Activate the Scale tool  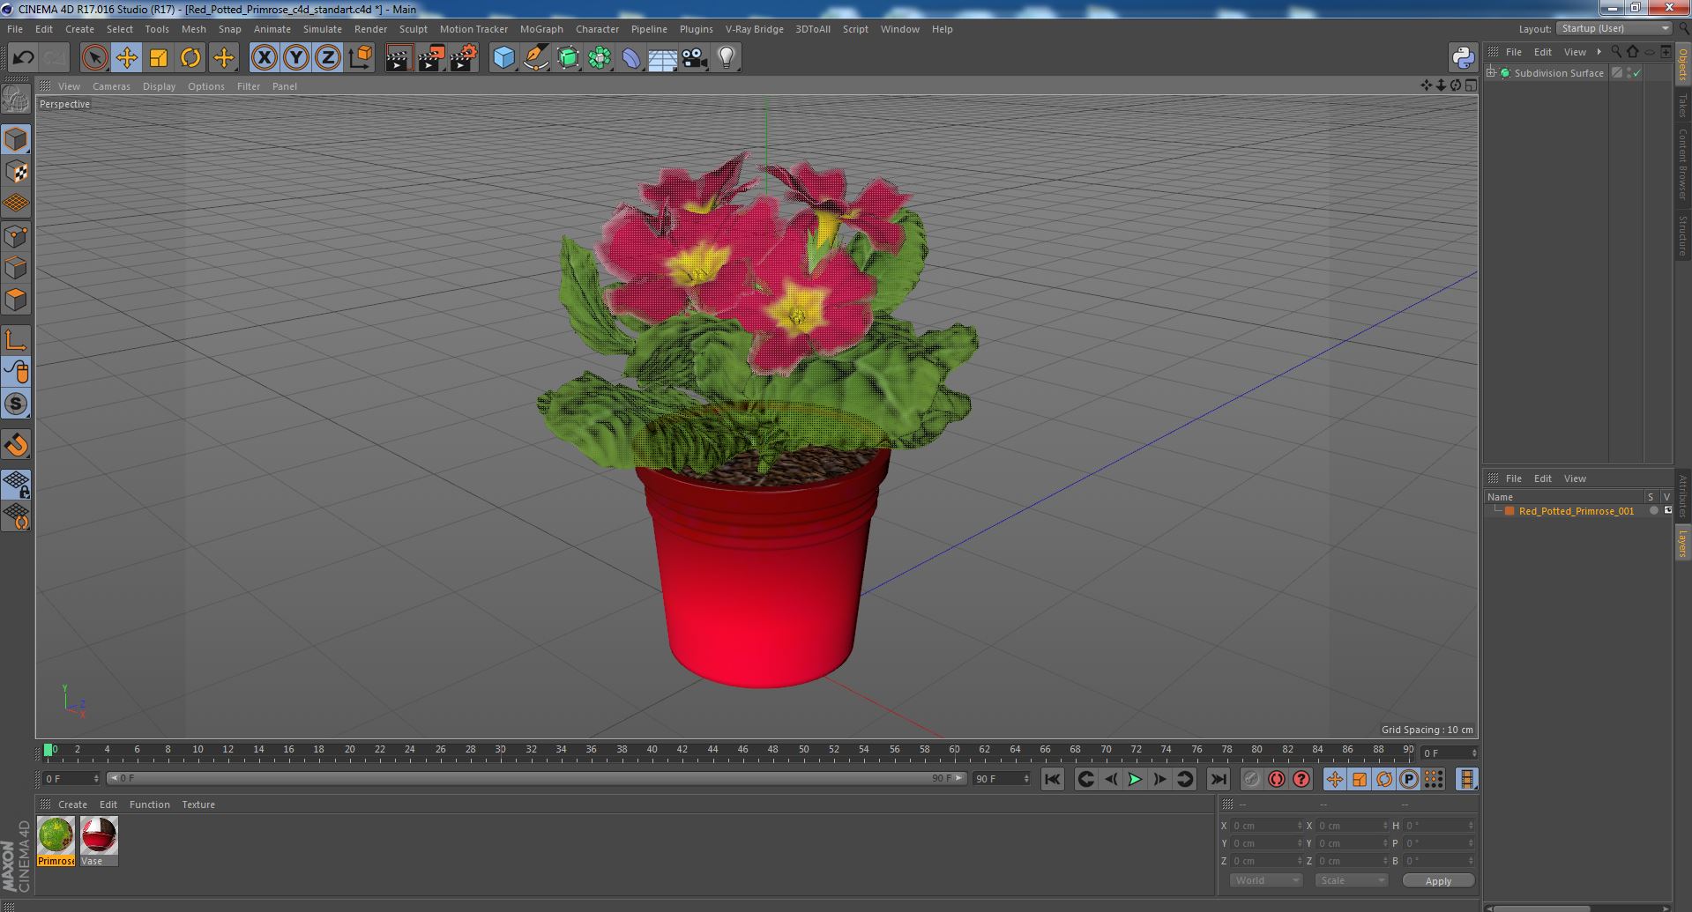coord(159,58)
